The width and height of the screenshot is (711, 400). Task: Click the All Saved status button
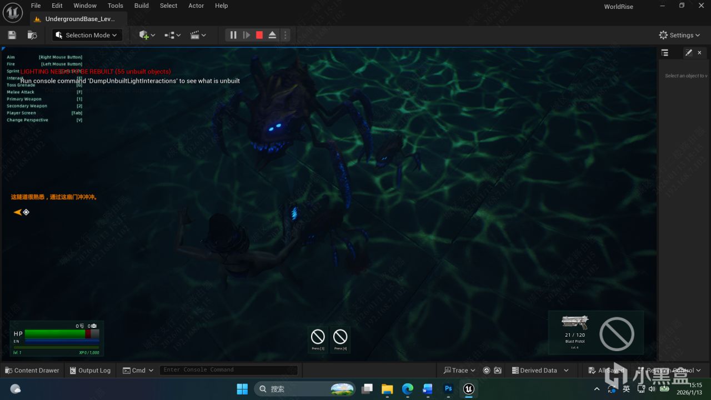click(x=605, y=371)
